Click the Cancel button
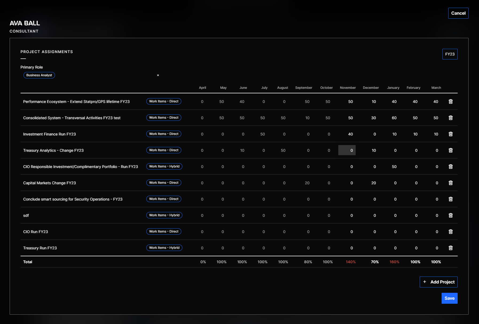The width and height of the screenshot is (479, 324). tap(458, 13)
